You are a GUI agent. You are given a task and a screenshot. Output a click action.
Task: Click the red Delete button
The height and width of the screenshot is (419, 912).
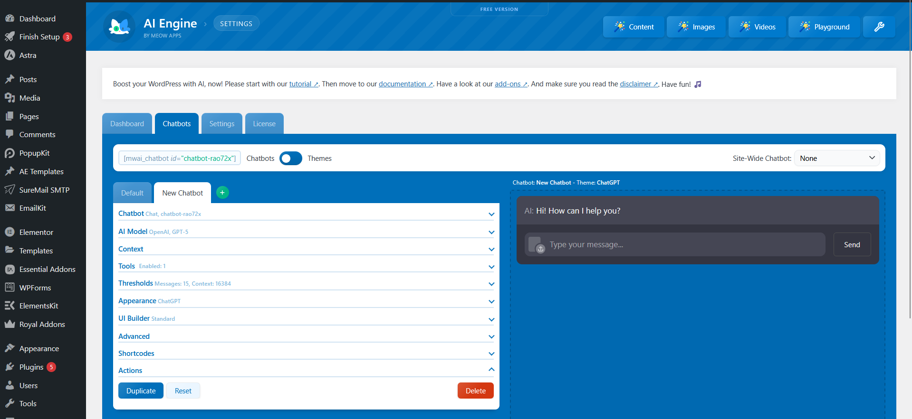coord(475,391)
